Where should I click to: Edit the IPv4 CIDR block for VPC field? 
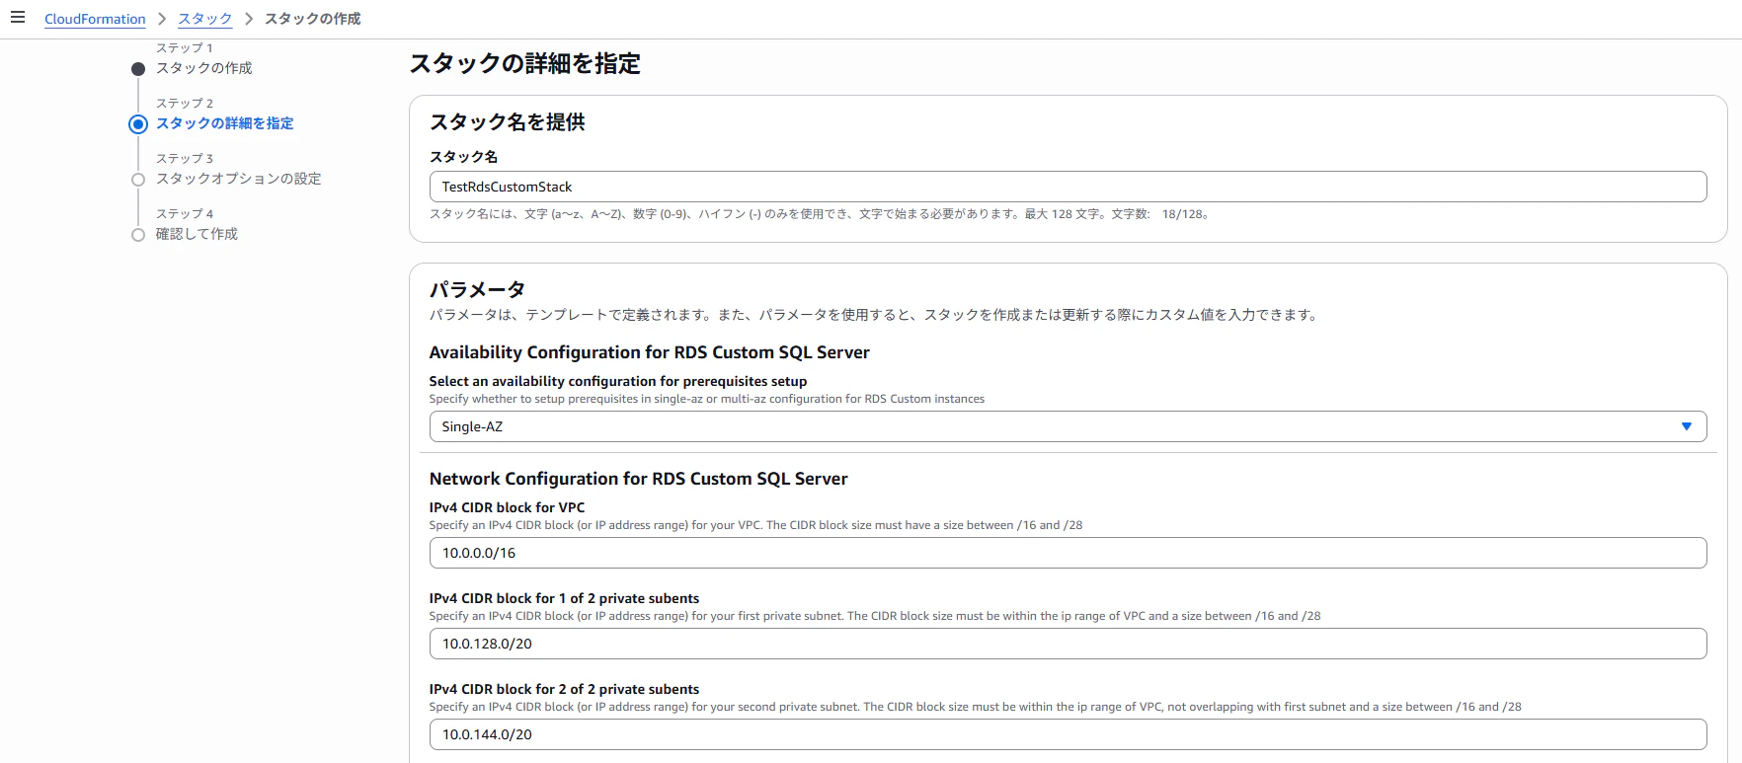coord(1068,553)
